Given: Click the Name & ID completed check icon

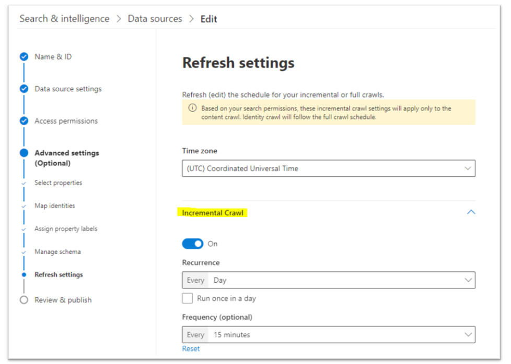Looking at the screenshot, I should click(x=24, y=56).
